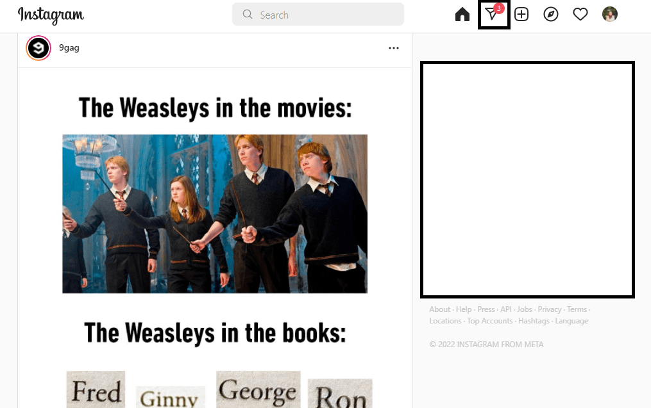Viewport: 651px width, 408px height.
Task: Open the Terms footer link
Action: (x=577, y=309)
